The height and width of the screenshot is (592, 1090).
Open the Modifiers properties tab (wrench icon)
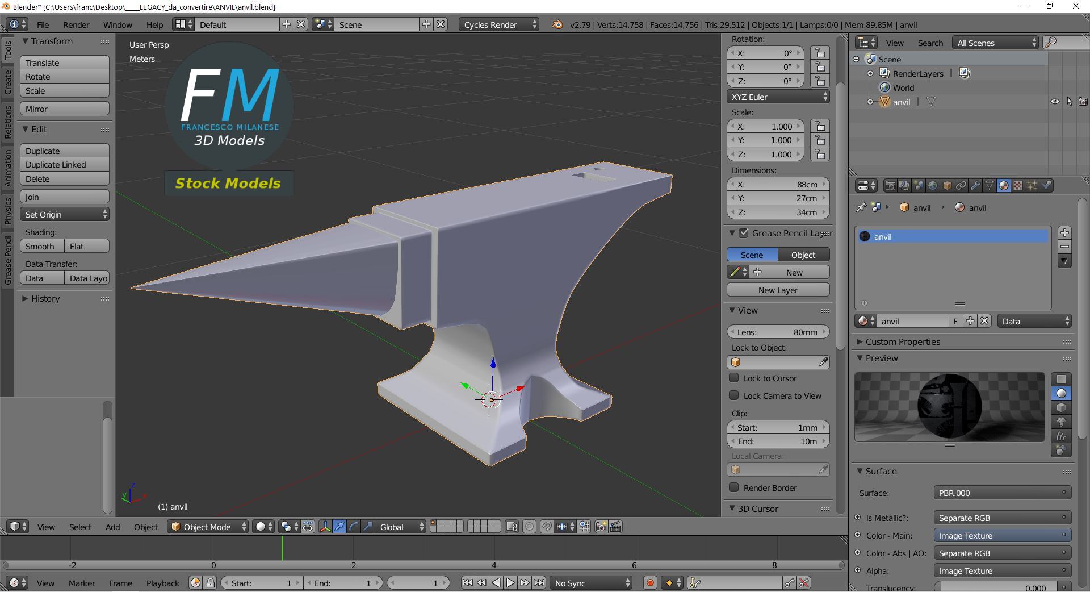[x=975, y=186]
